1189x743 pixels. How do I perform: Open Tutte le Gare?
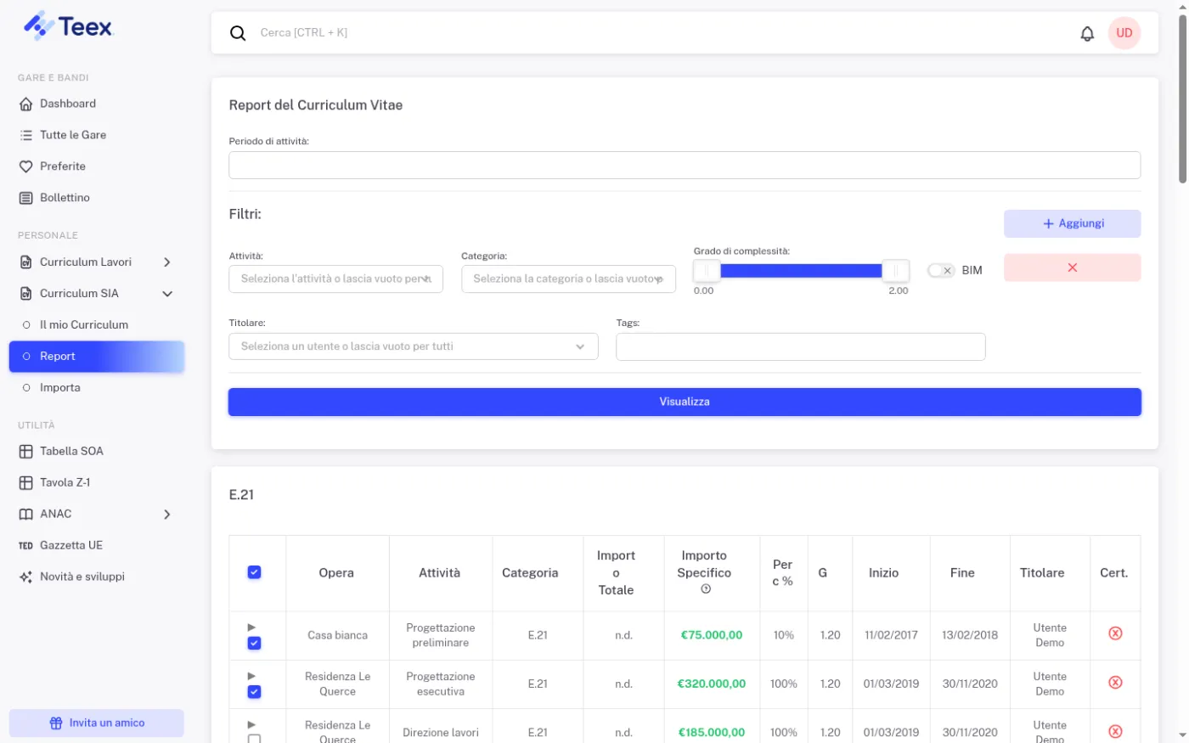point(97,135)
